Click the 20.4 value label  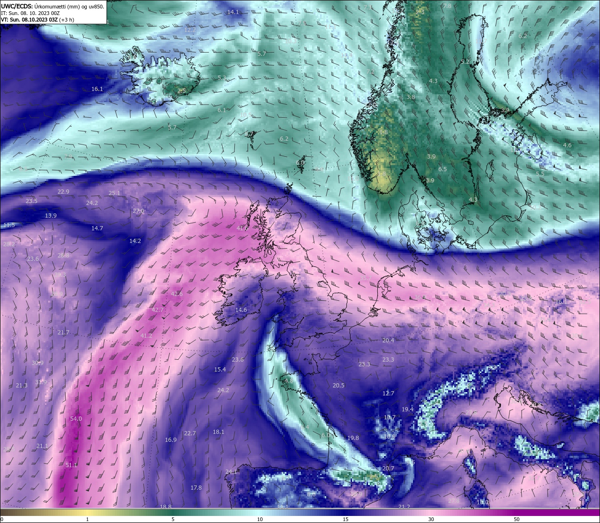point(388,341)
